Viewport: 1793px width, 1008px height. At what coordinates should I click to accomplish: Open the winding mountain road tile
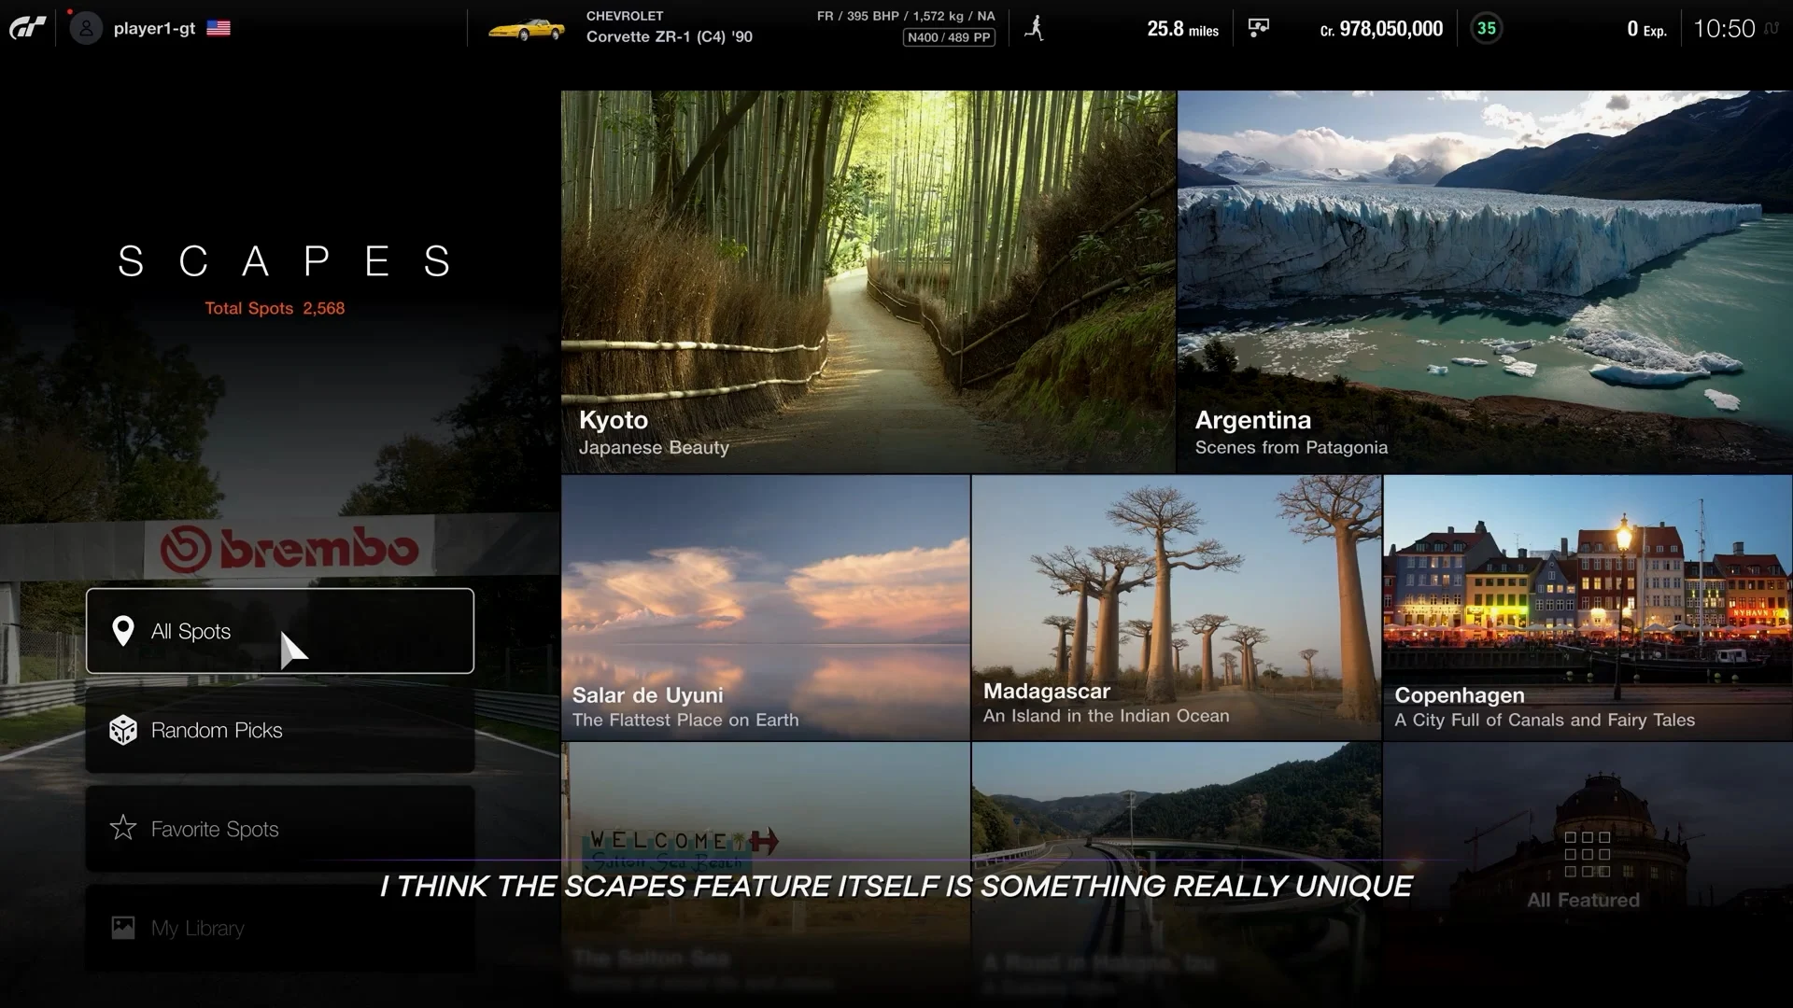point(1176,875)
